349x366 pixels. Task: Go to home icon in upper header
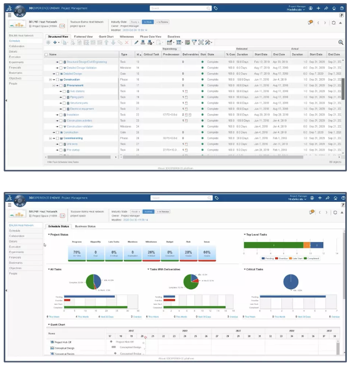tap(334, 8)
